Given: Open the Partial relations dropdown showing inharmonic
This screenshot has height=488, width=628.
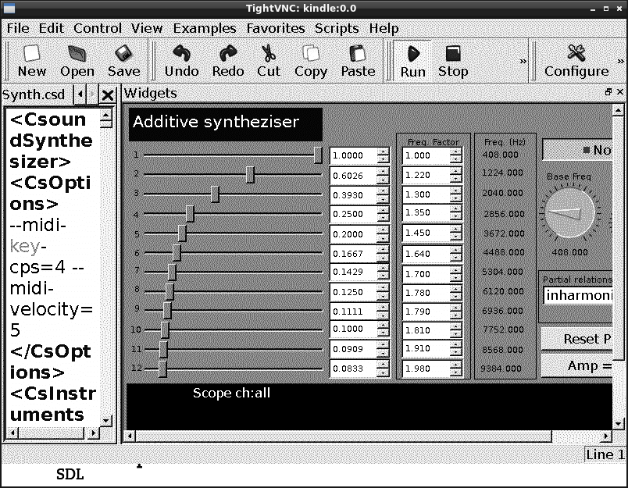Looking at the screenshot, I should 578,295.
